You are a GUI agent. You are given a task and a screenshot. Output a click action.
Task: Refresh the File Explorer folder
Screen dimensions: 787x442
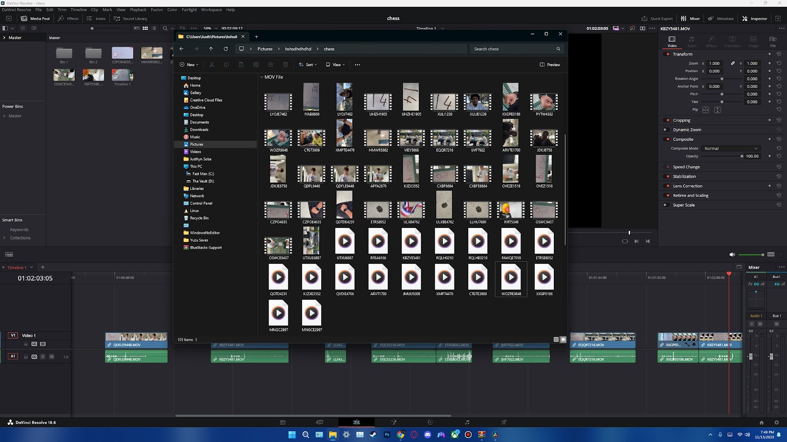pyautogui.click(x=226, y=49)
